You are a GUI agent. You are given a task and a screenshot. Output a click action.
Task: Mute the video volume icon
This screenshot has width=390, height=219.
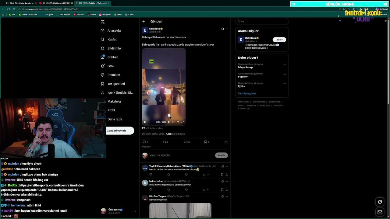click(x=169, y=122)
